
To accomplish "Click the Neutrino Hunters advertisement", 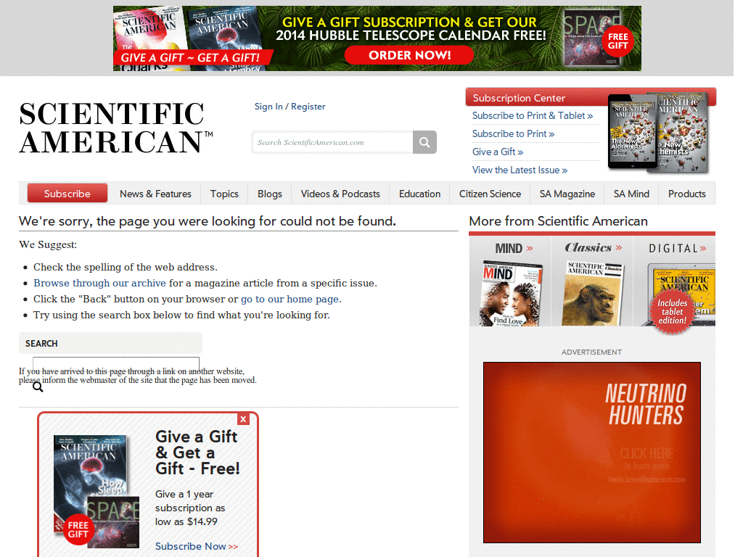I will [592, 453].
